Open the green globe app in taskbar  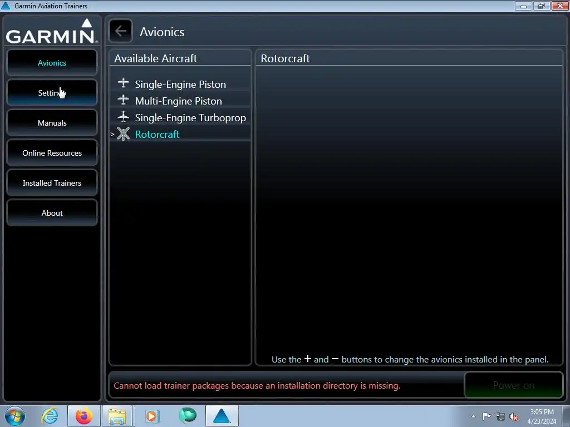coord(188,415)
